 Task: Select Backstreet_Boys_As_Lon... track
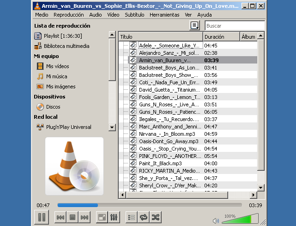pos(188,68)
